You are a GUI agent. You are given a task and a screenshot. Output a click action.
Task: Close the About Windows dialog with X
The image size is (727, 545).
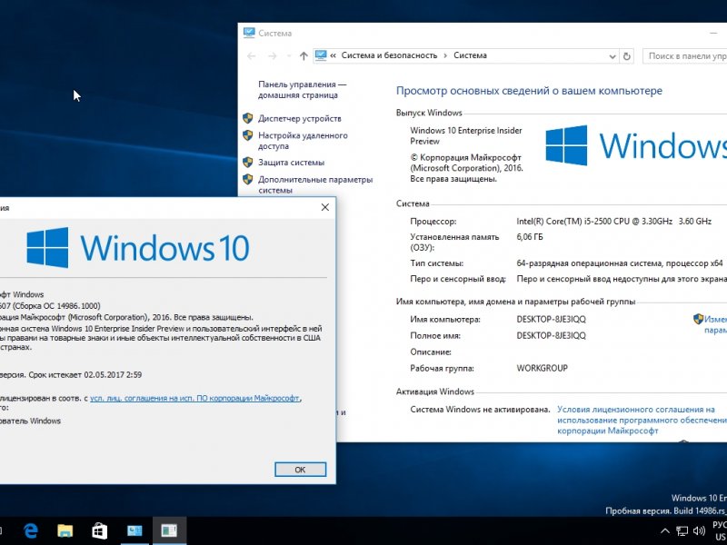325,207
